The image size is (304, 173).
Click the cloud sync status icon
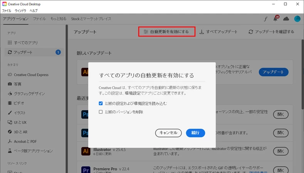[286, 19]
